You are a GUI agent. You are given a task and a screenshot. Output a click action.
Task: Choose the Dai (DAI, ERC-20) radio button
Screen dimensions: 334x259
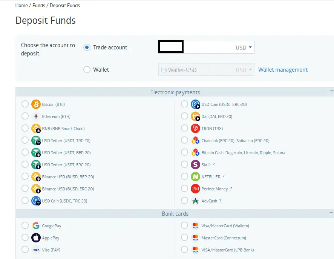click(184, 116)
